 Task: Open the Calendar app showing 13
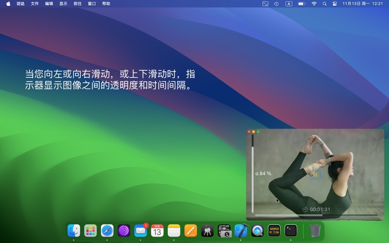(157, 230)
